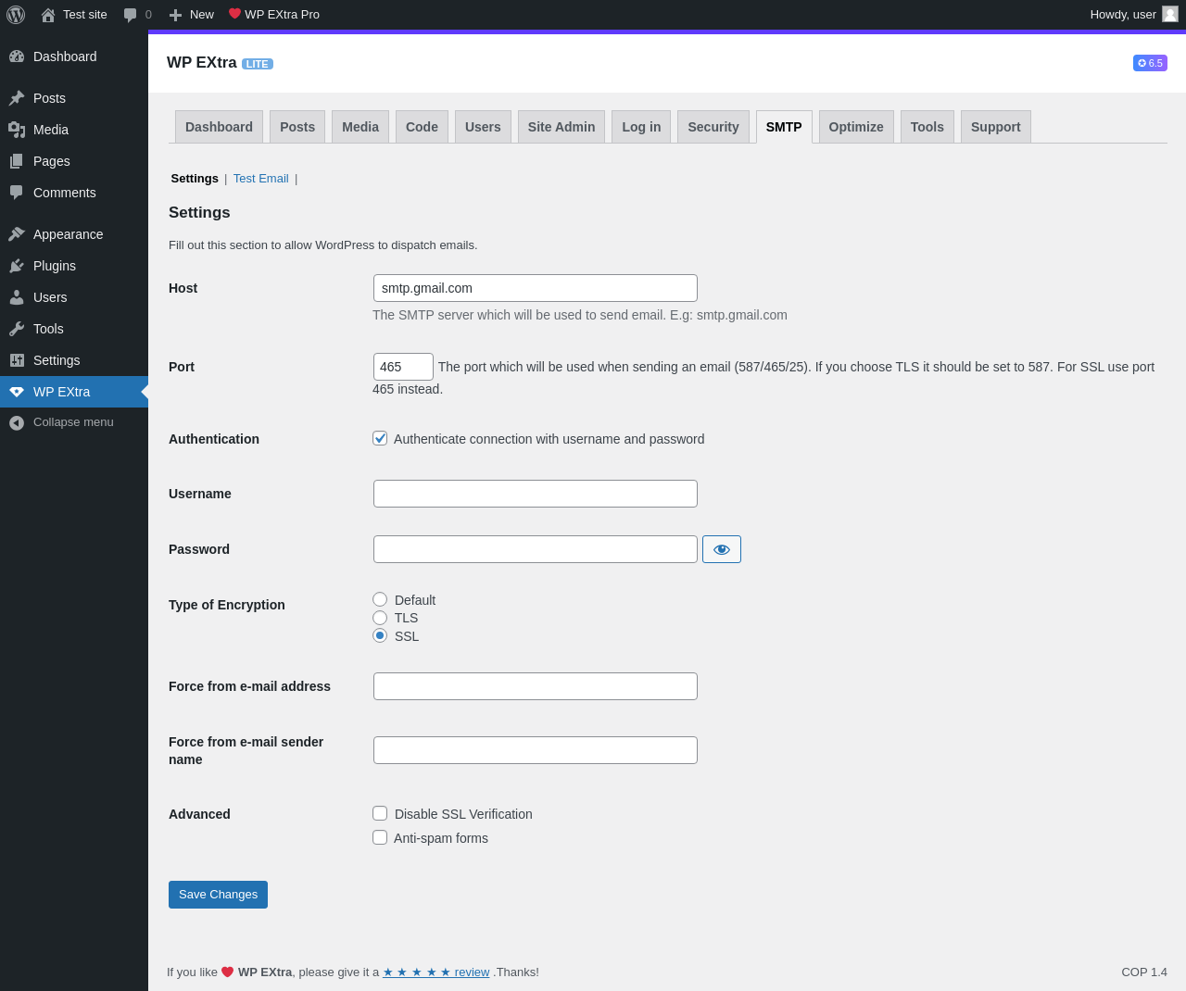Click the Appearance brush icon in sidebar

pyautogui.click(x=17, y=234)
